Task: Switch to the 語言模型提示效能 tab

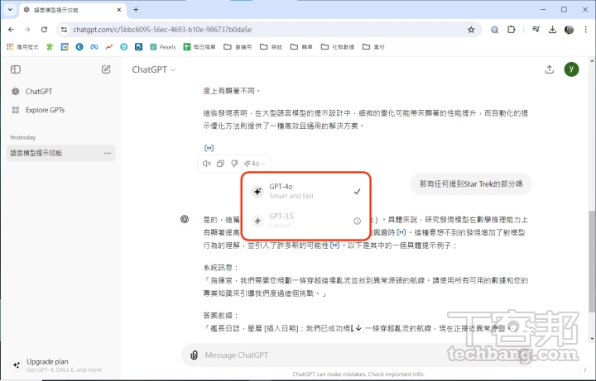Action: tap(72, 10)
